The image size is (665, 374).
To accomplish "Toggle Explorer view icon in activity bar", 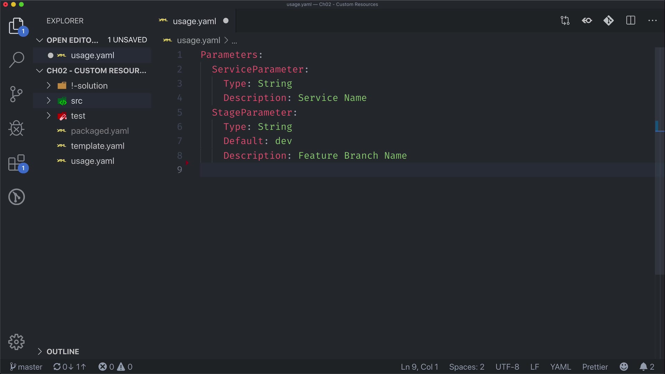I will pyautogui.click(x=16, y=26).
